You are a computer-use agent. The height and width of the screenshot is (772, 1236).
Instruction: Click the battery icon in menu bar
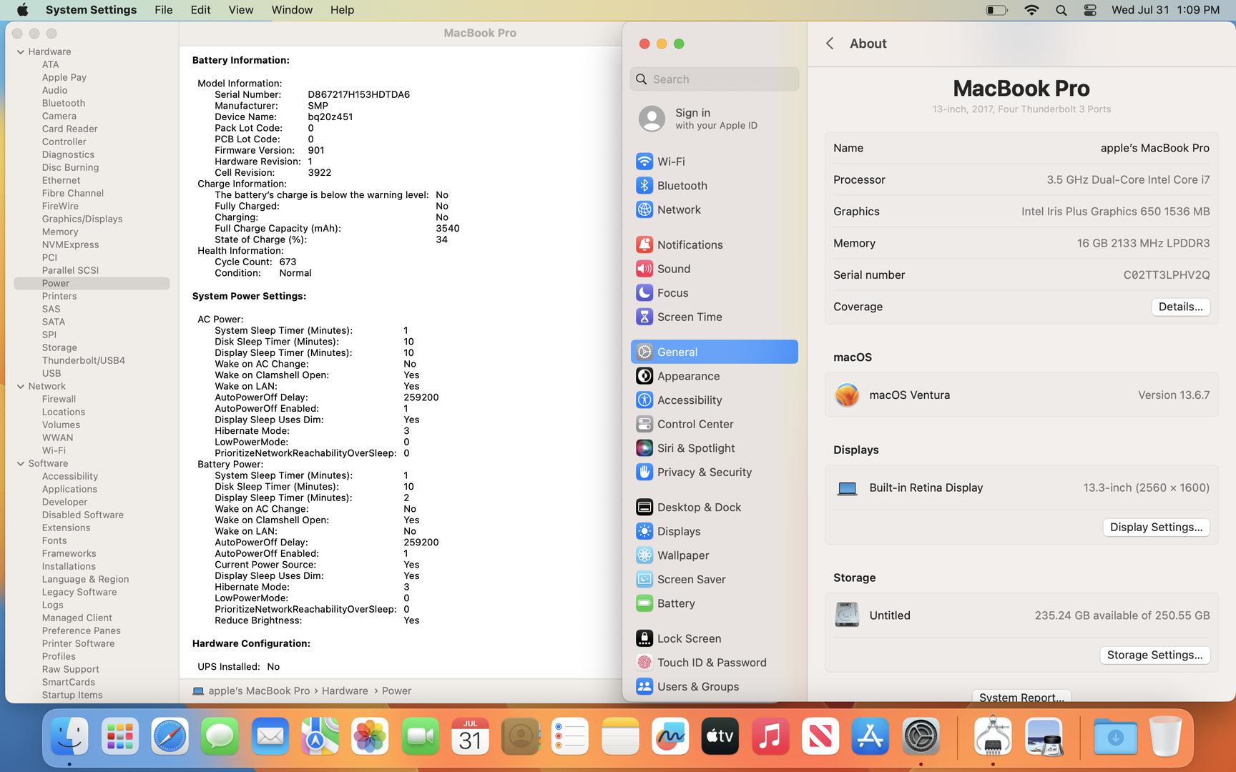click(x=996, y=10)
